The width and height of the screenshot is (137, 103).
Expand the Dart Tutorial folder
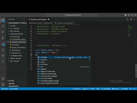[x=17, y=31]
